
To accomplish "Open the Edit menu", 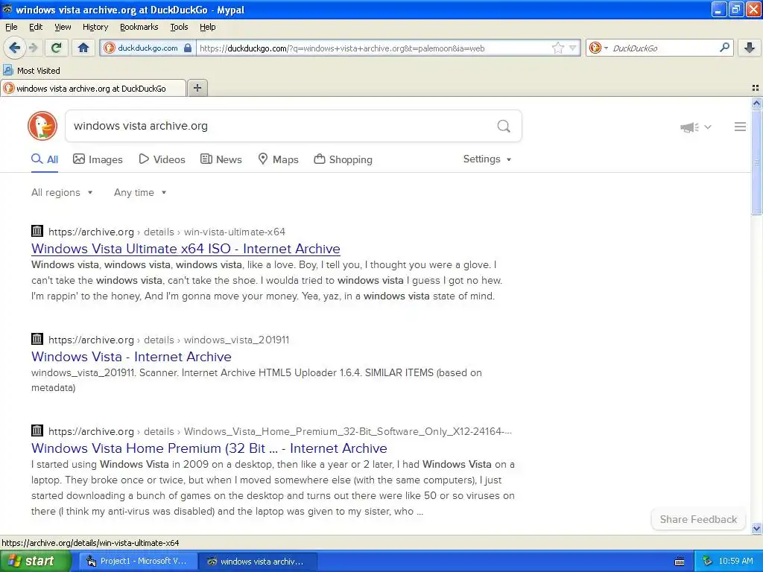I will (36, 27).
